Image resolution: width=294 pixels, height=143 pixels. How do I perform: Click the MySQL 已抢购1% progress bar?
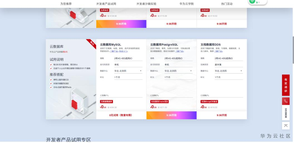pos(121,97)
